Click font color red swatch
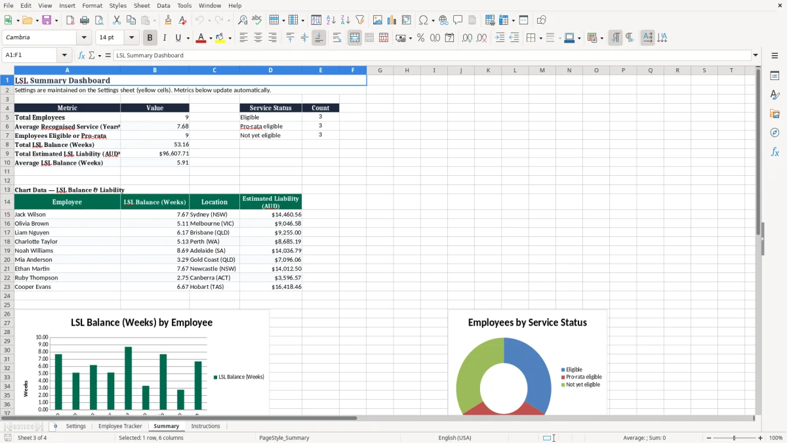Viewport: 787px width, 443px height. click(x=201, y=38)
